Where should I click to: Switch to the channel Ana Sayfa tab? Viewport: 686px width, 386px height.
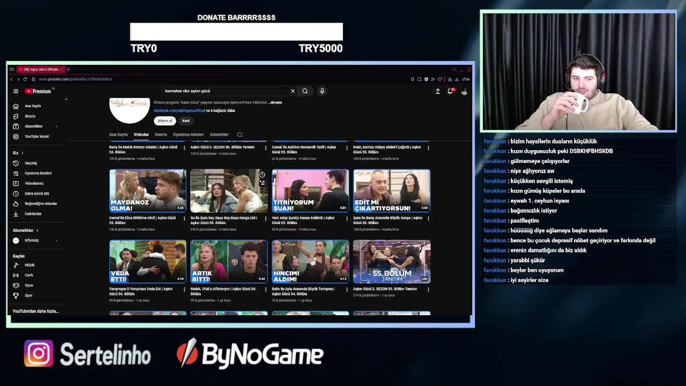[x=118, y=135]
